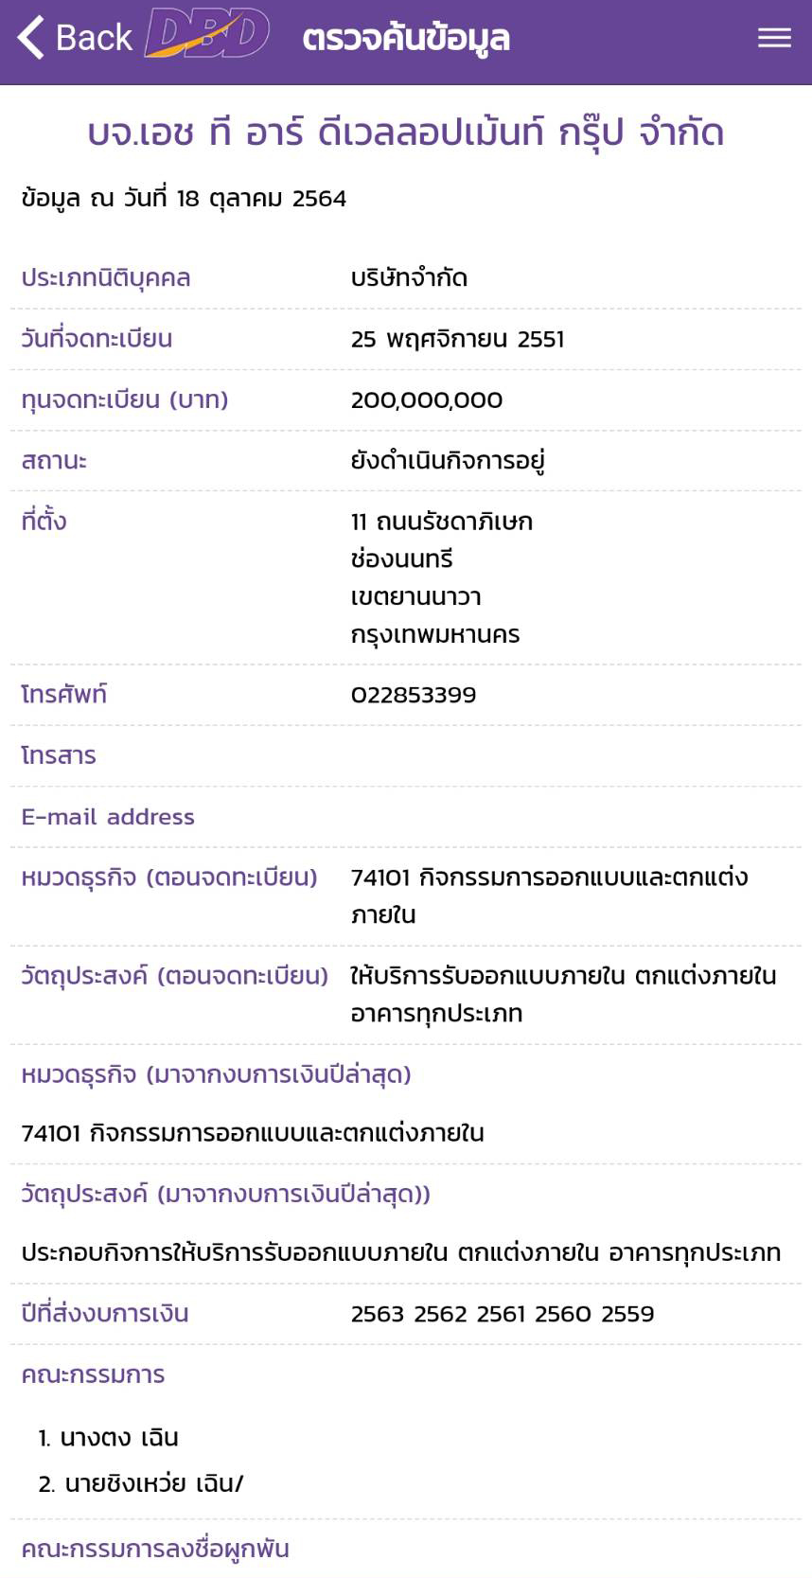Tap the Back arrow icon

coord(30,38)
